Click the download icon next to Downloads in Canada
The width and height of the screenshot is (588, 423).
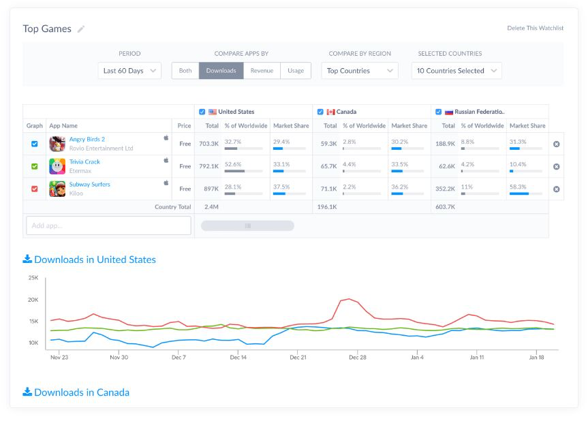pyautogui.click(x=27, y=392)
